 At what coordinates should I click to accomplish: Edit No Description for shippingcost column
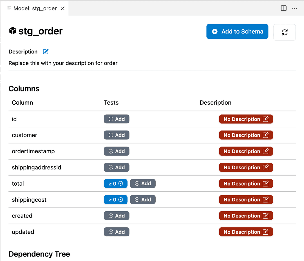(246, 200)
